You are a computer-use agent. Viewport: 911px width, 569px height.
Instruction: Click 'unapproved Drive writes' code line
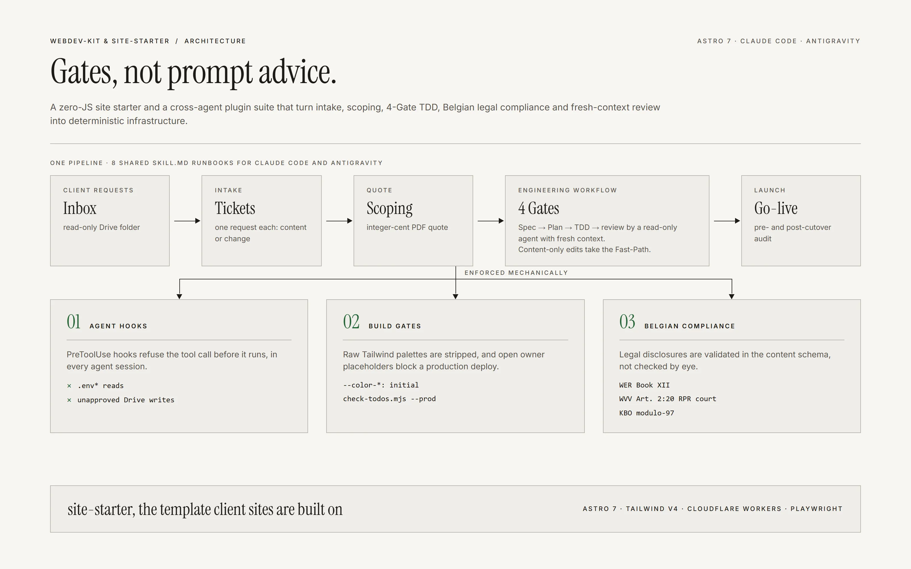(x=126, y=400)
